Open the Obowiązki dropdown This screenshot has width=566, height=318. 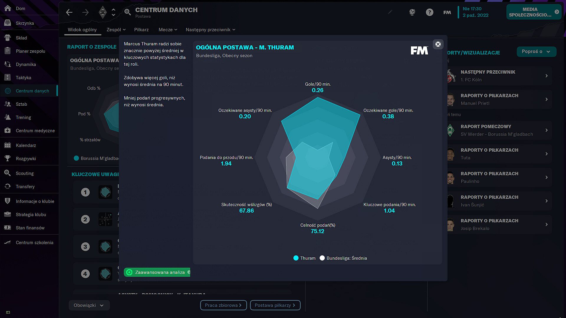point(89,305)
